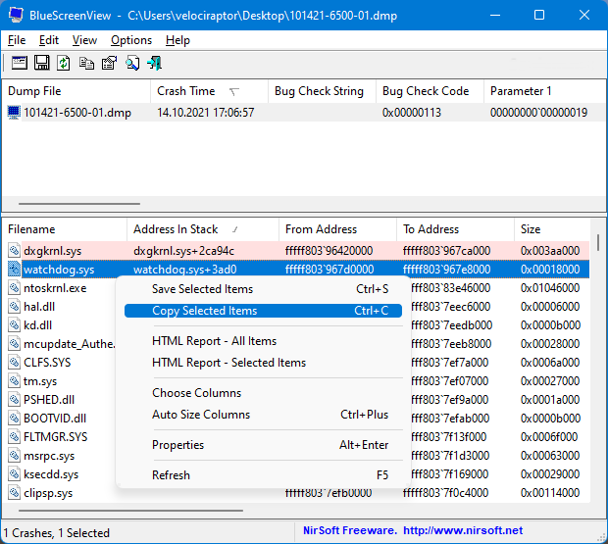Click the Copy toolbar icon
This screenshot has height=544, width=608.
coord(86,63)
